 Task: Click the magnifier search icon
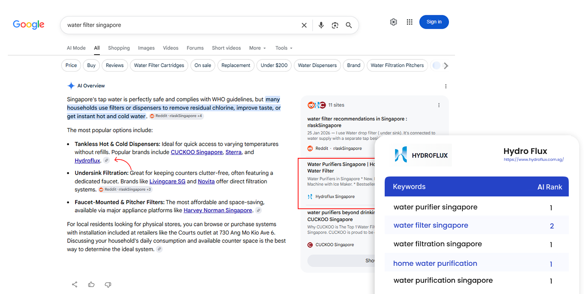349,25
